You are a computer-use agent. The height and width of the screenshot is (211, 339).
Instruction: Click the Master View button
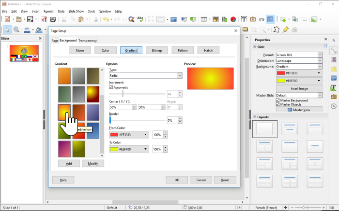(x=299, y=110)
